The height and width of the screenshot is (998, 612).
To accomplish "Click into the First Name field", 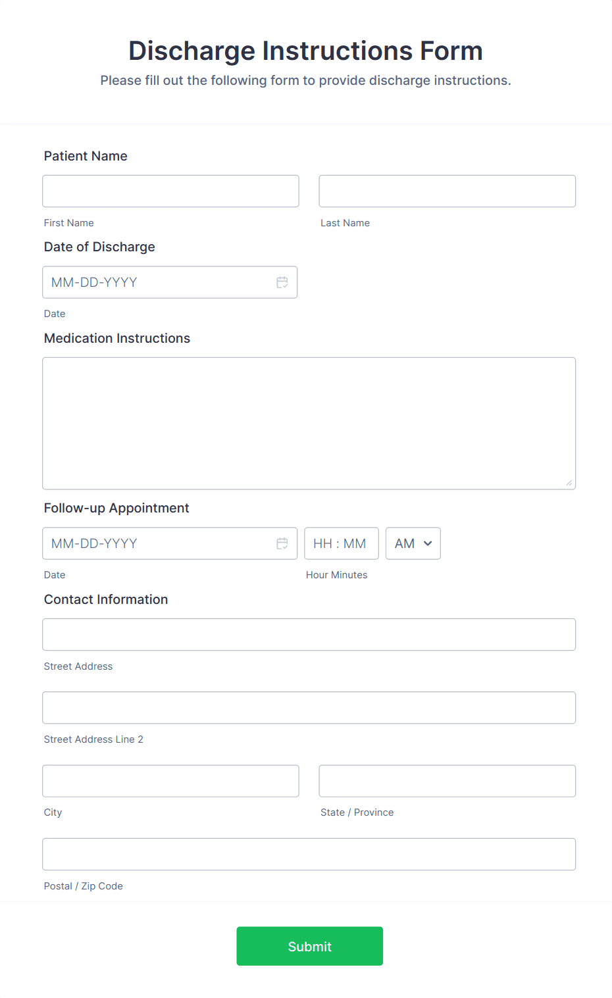I will 170,191.
